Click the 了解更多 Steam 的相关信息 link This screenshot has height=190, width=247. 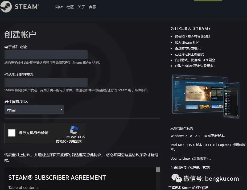(x=188, y=188)
